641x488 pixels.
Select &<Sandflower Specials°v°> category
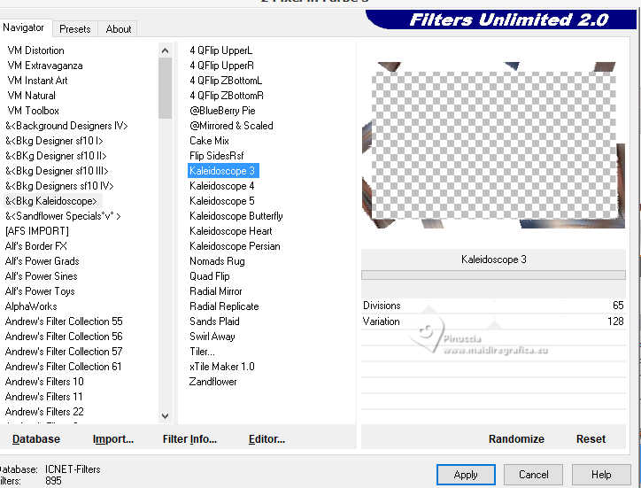tap(63, 216)
